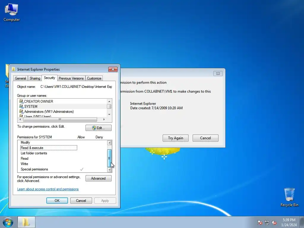Click the permissions list scrollbar thumb
The width and height of the screenshot is (304, 228).
(x=109, y=158)
